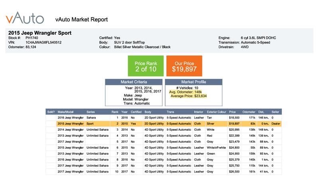This screenshot has width=319, height=191.
Task: Sort by Make/Model column header
Action: click(65, 112)
